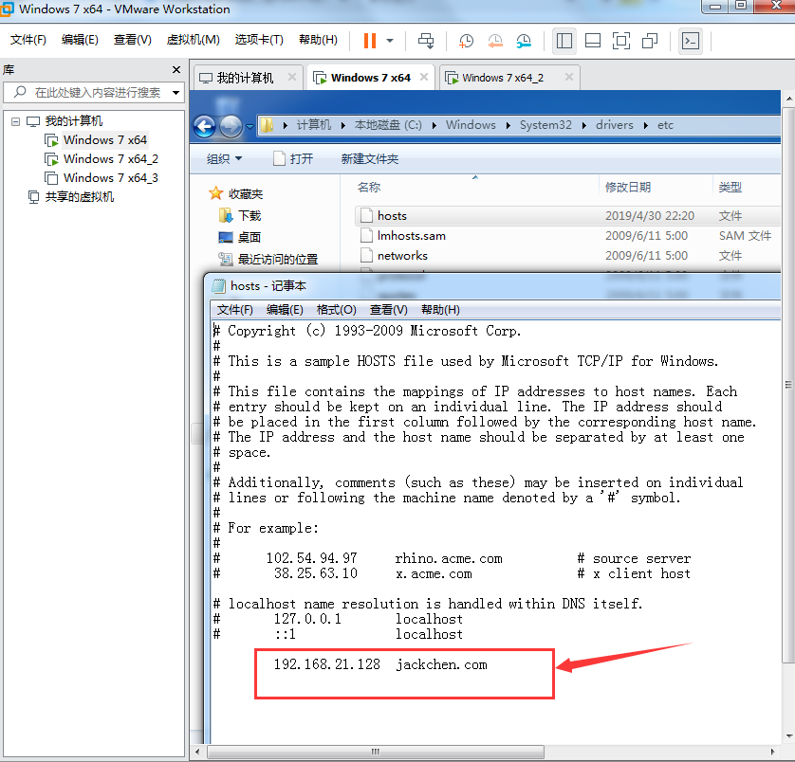Image resolution: width=795 pixels, height=762 pixels.
Task: Select 共享的虚拟机 in the library
Action: (x=80, y=197)
